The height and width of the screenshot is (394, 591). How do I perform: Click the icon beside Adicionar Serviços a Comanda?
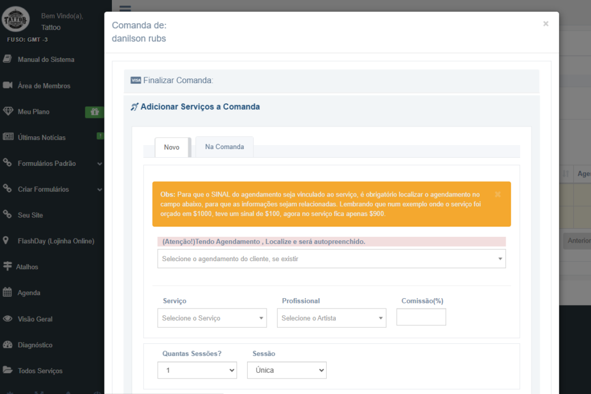tap(134, 107)
